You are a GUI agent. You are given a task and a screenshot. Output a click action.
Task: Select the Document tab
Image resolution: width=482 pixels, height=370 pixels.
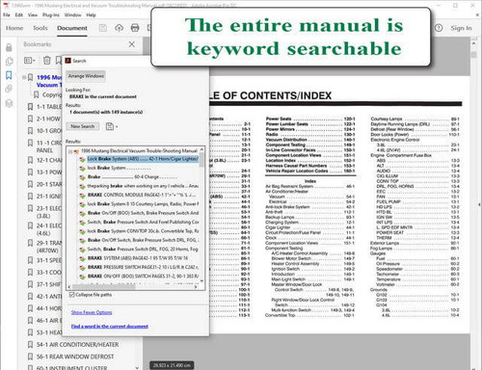tap(72, 28)
